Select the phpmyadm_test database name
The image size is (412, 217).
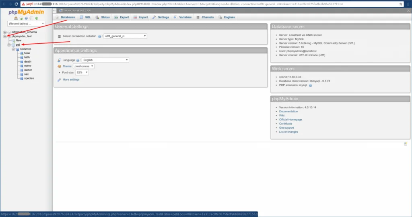[21, 37]
